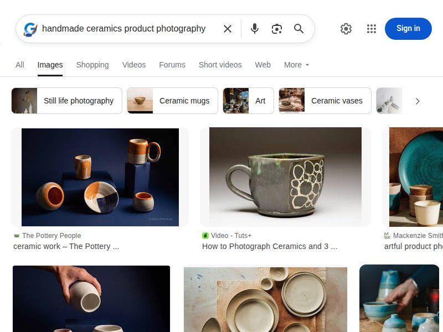This screenshot has width=443, height=332.
Task: Activate voice search with the microphone icon
Action: [255, 28]
